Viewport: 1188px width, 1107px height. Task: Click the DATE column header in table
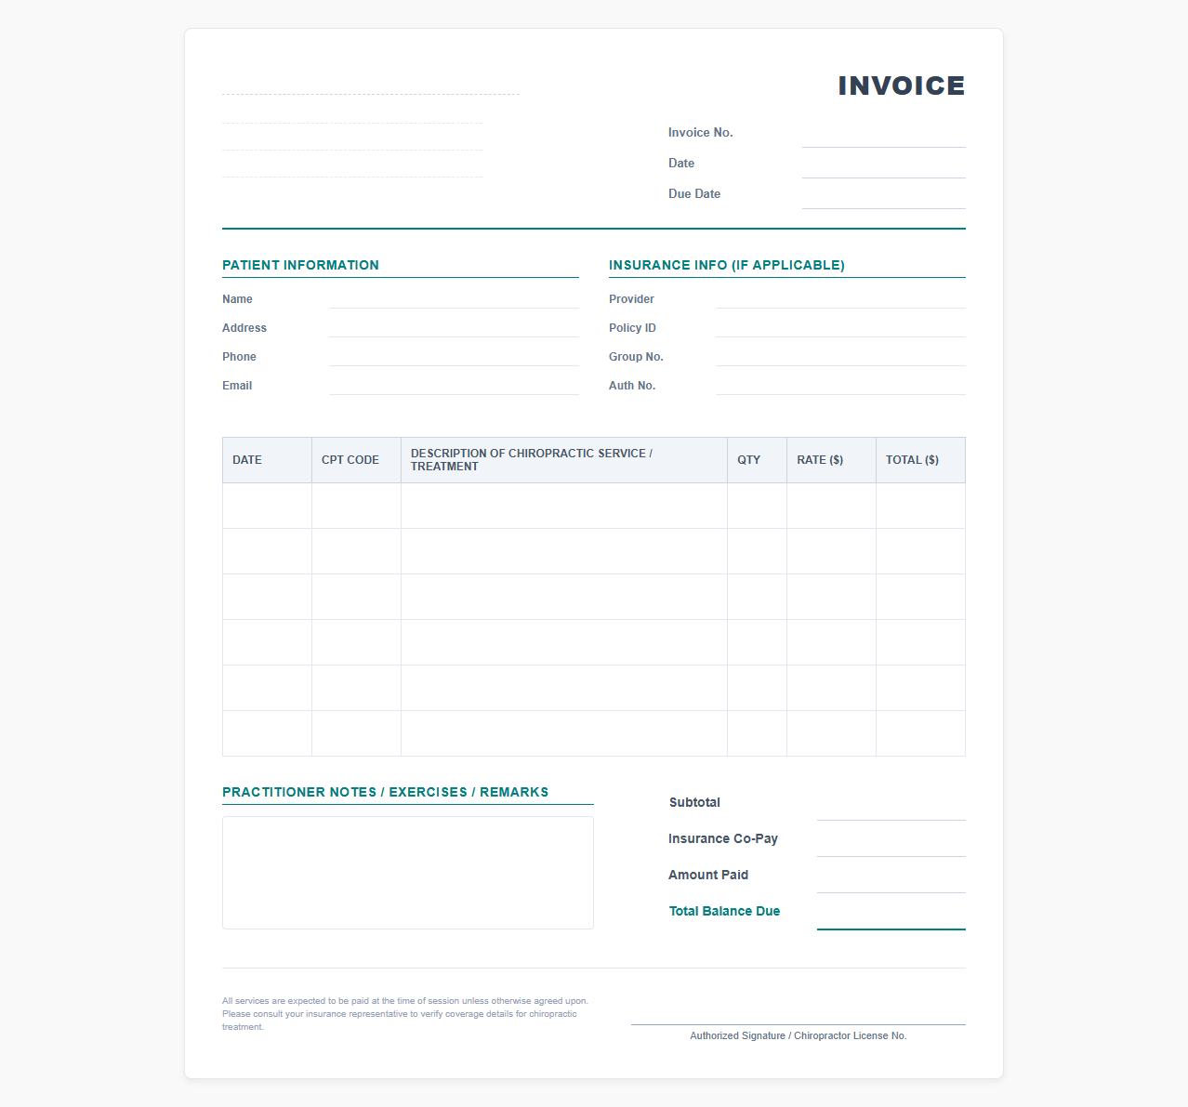coord(267,460)
